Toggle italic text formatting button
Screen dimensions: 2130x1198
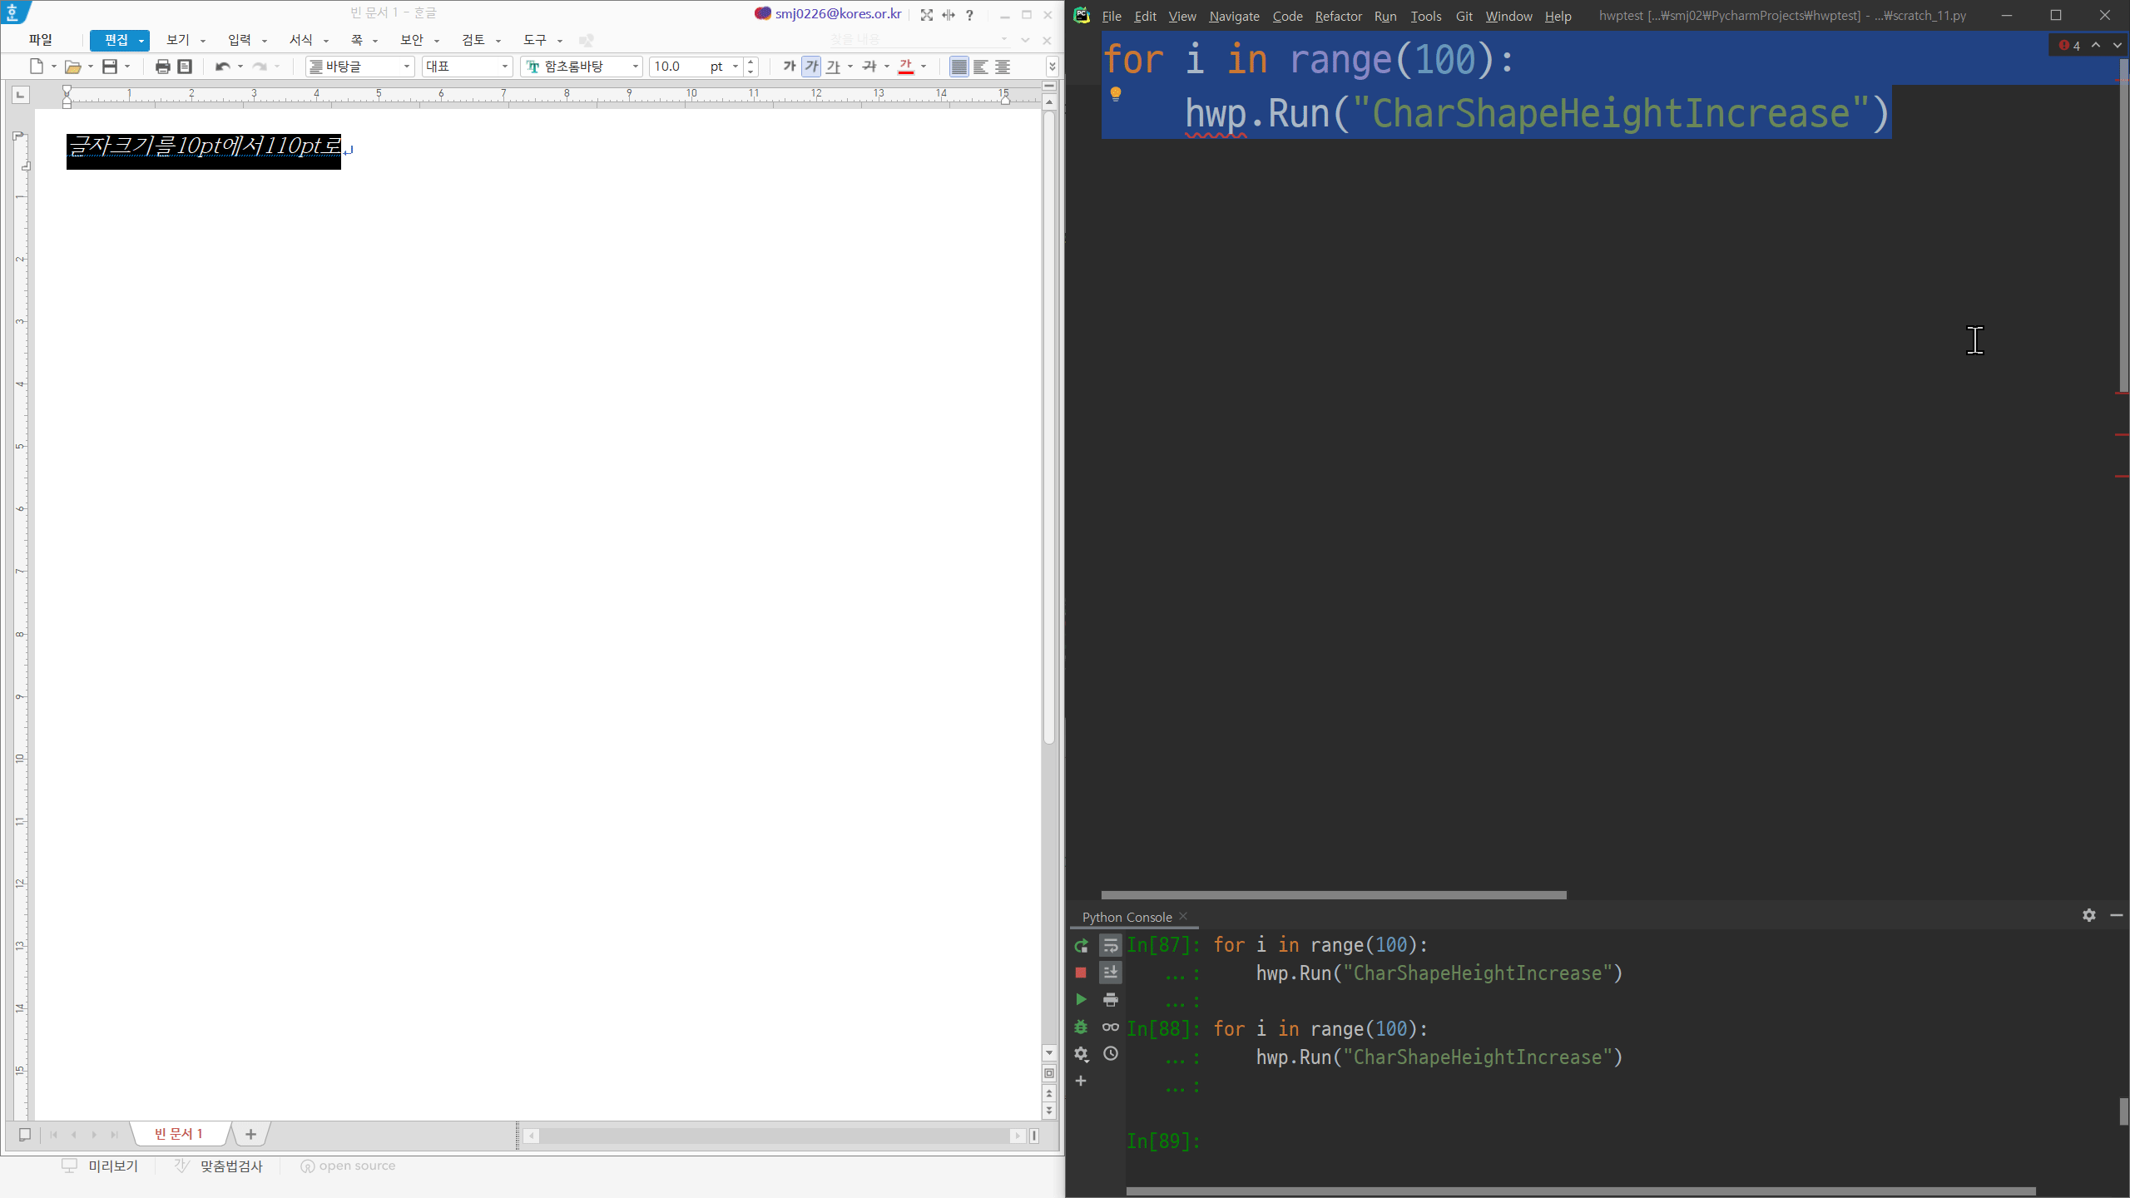(x=811, y=67)
